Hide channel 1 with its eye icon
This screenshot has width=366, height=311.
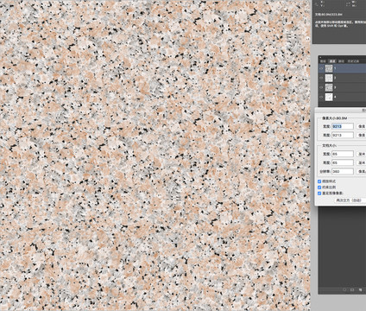coord(321,68)
